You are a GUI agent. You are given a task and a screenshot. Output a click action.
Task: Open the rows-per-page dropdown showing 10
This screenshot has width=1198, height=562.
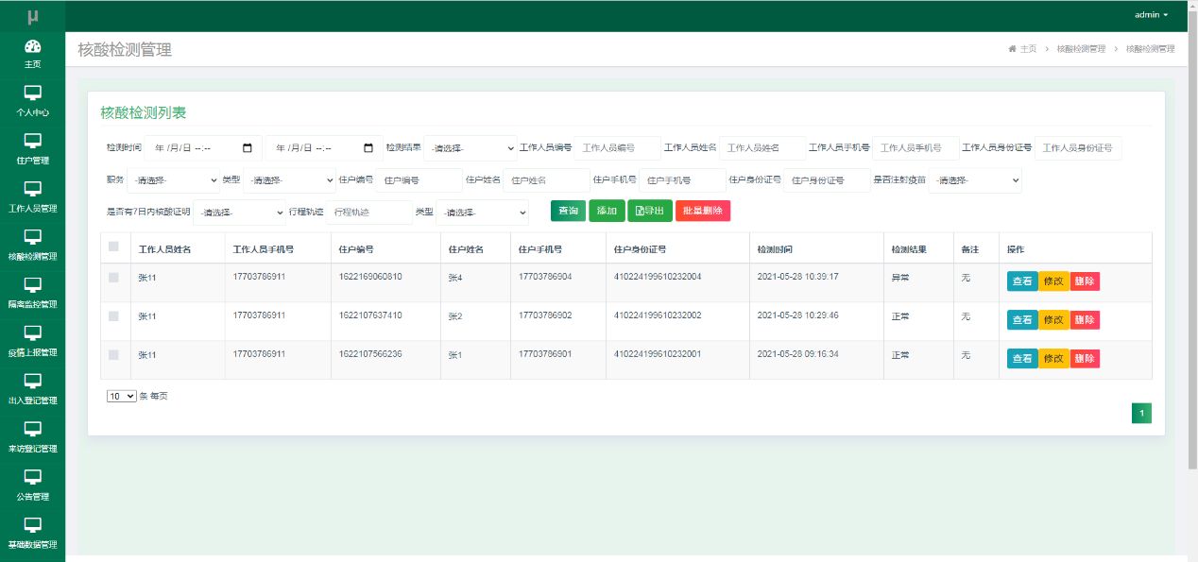122,397
